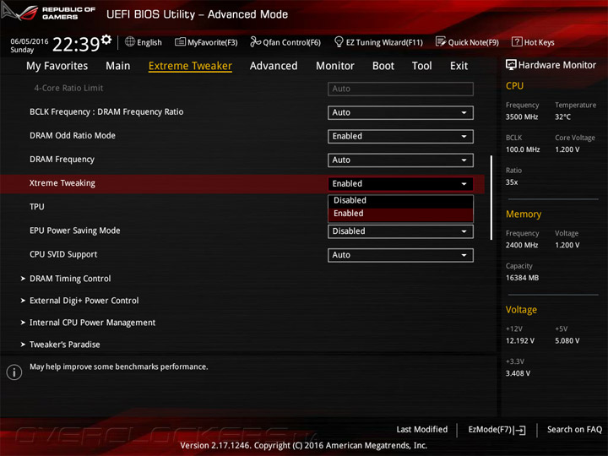Expand Internal CPU Power Management submenu

click(x=92, y=323)
